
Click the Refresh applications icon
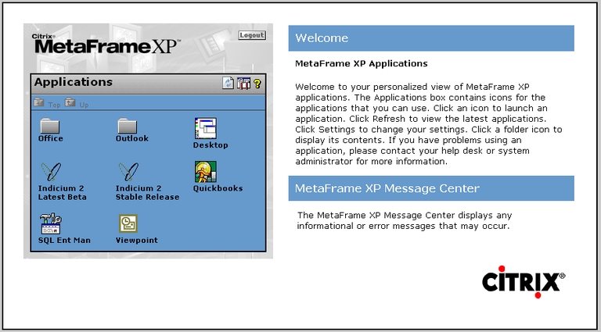[228, 84]
